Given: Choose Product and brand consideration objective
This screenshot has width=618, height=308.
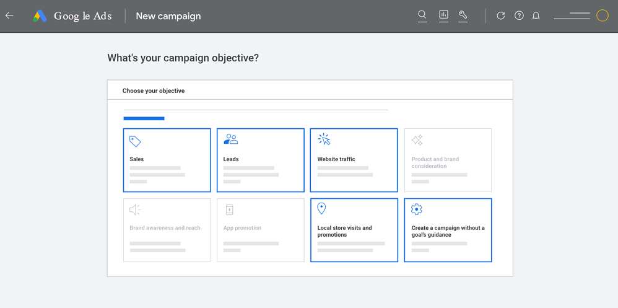Looking at the screenshot, I should coord(448,160).
